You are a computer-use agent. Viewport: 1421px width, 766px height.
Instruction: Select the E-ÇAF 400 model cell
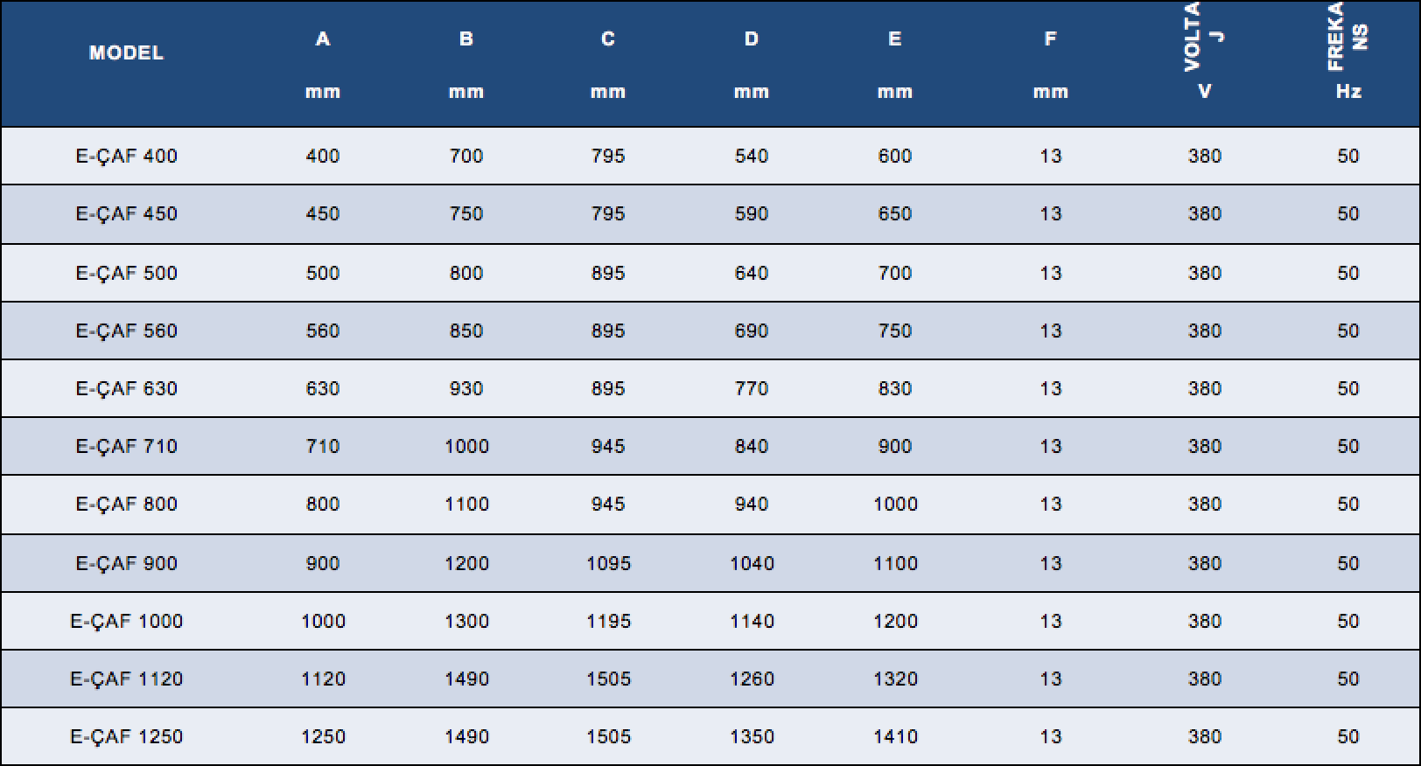click(x=126, y=156)
